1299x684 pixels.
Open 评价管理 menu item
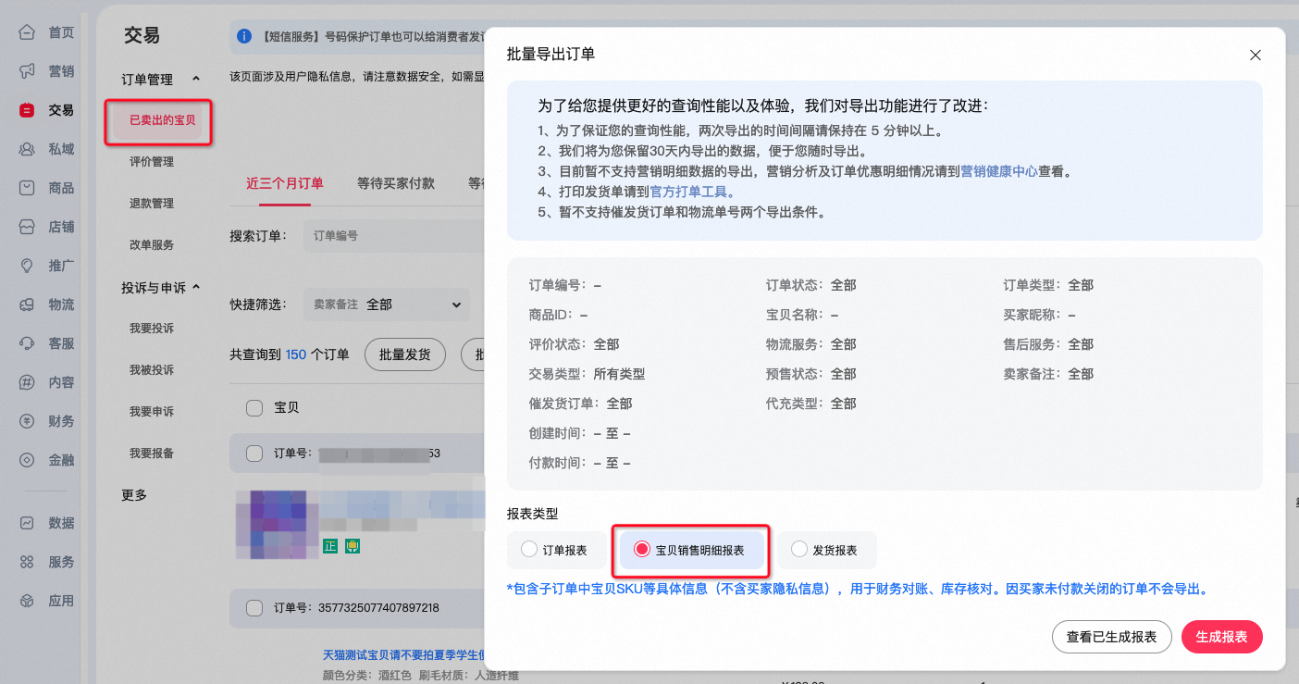coord(152,162)
